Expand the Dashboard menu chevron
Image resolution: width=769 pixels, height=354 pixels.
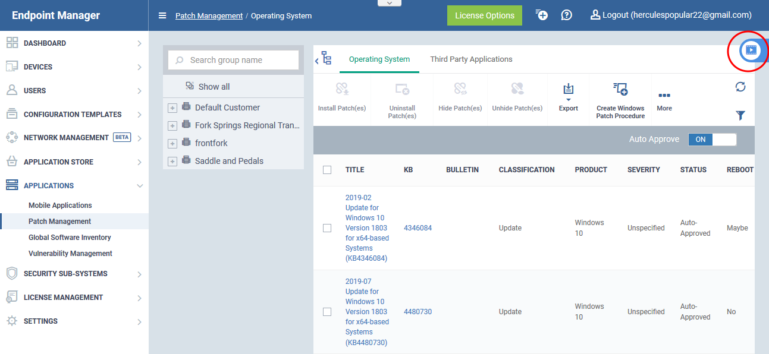pos(139,43)
